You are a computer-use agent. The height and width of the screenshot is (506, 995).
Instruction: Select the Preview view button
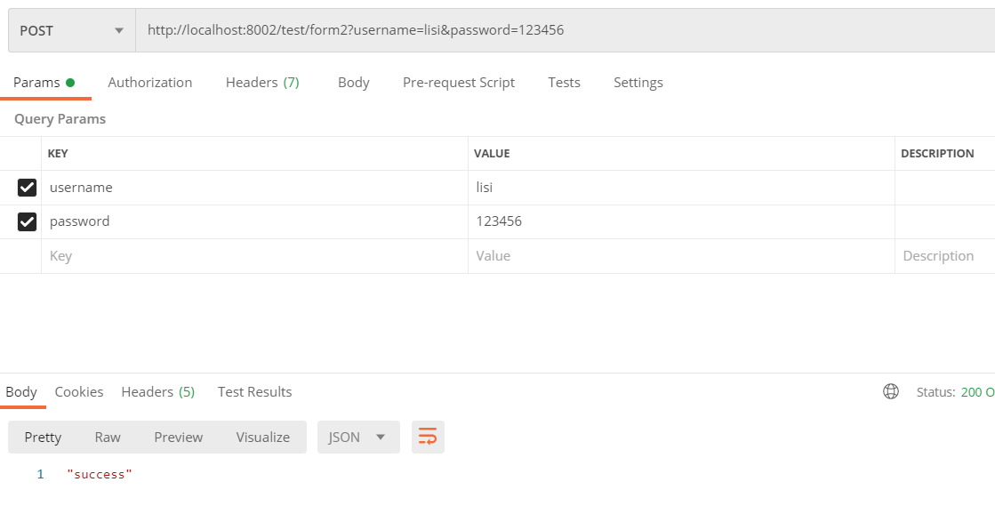[x=179, y=437]
